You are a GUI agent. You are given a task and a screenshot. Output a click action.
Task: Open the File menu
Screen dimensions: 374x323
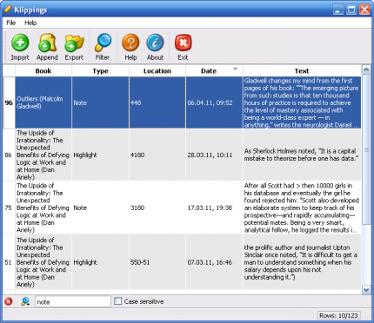point(11,23)
